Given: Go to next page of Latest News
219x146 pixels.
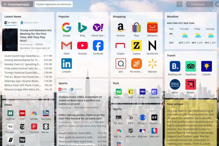Looking at the screenshot, I should click(x=37, y=95).
